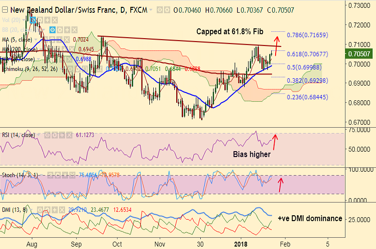The width and height of the screenshot is (376, 249).
Task: Select the 'Capped at 61.8% Fib' annotation
Action: click(230, 32)
